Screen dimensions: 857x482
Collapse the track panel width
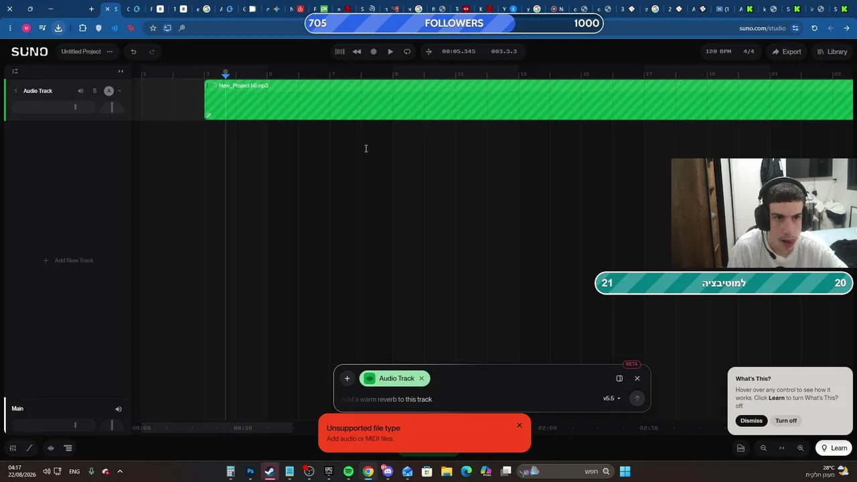point(121,71)
